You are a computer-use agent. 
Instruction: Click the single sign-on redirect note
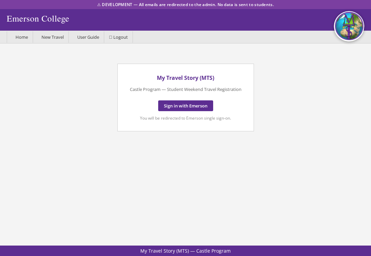[x=185, y=118]
